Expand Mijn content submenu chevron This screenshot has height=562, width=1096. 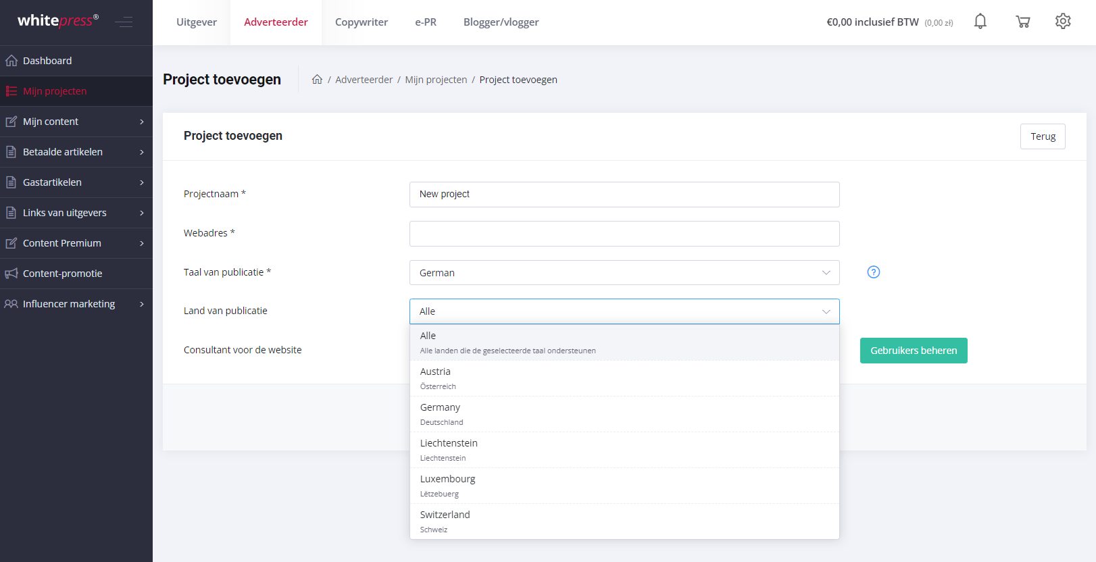[x=142, y=122]
